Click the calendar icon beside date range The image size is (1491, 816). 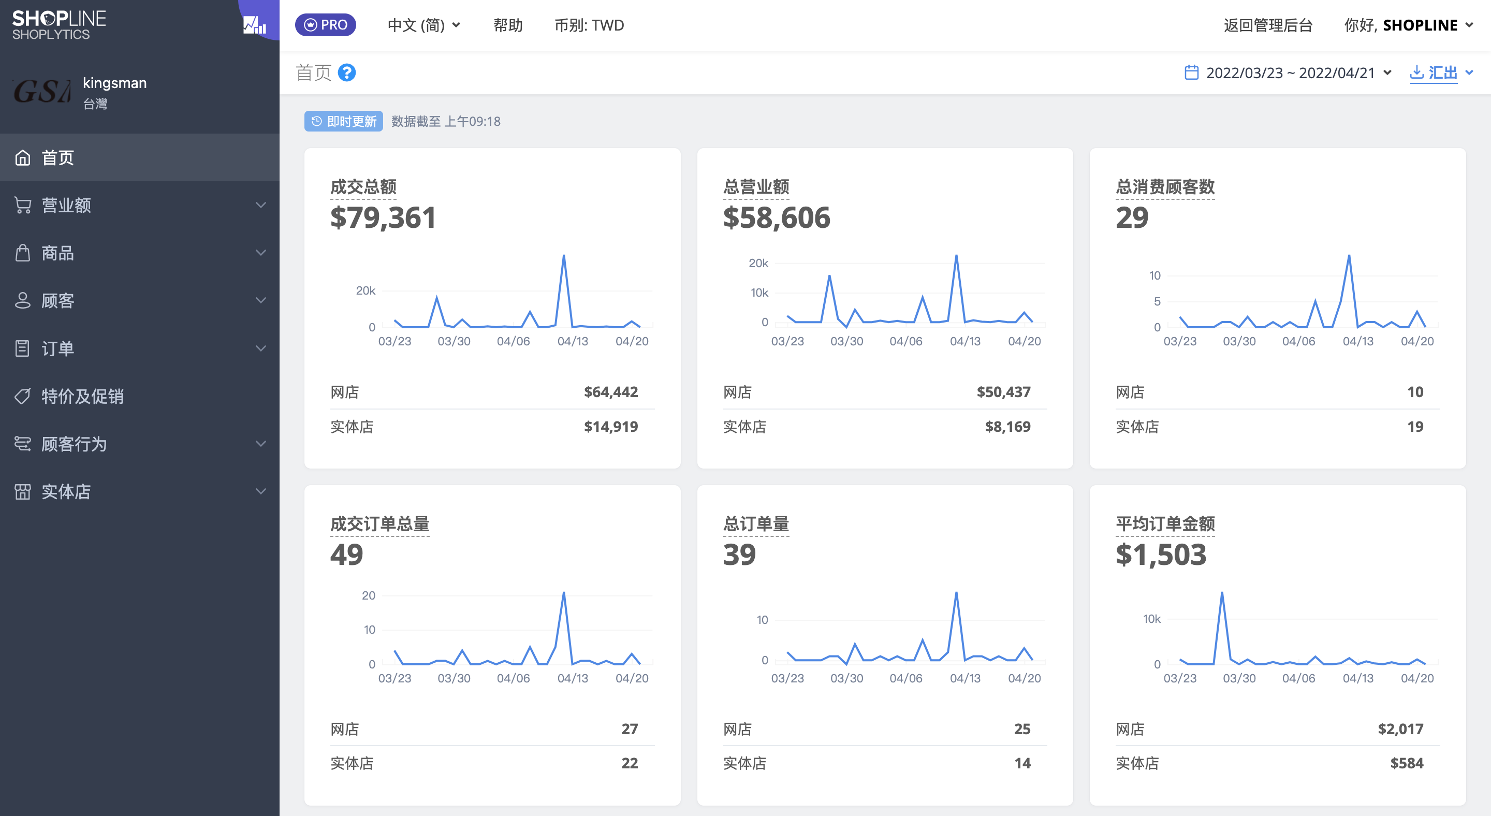coord(1191,72)
